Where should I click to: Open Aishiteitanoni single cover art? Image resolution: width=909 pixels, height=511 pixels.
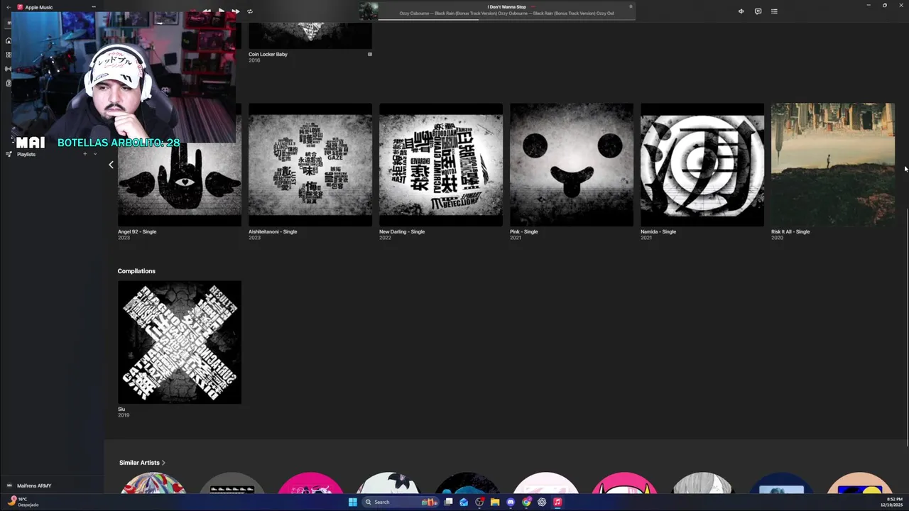[310, 165]
